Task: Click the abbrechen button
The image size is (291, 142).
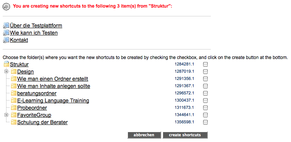Action: coord(144,135)
